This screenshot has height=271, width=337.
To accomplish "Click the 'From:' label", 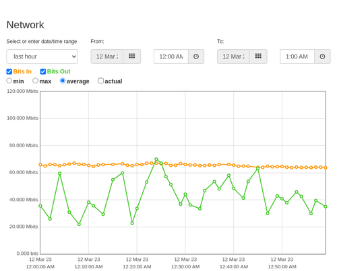I will click(97, 42).
